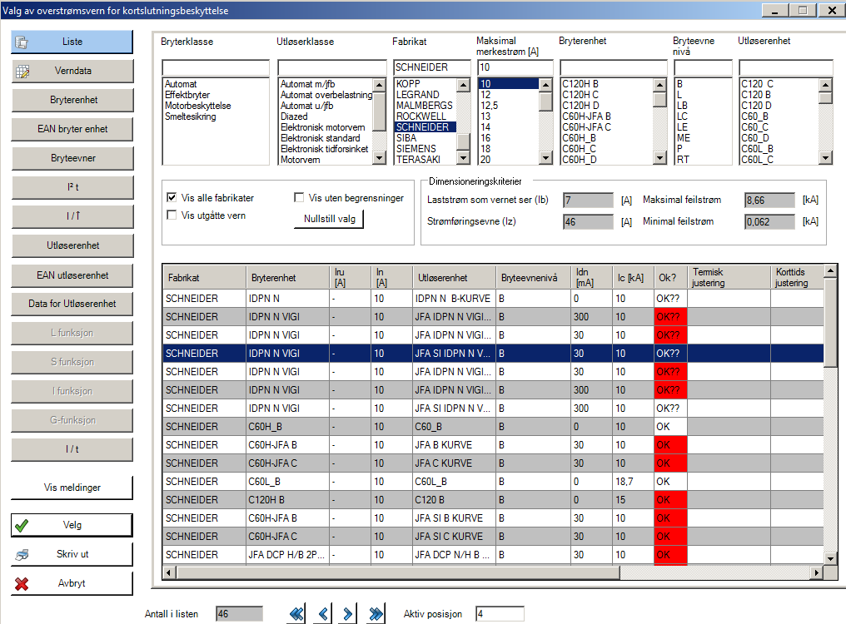Click the Utløserklasse filter input field
This screenshot has height=624, width=846.
[x=331, y=67]
